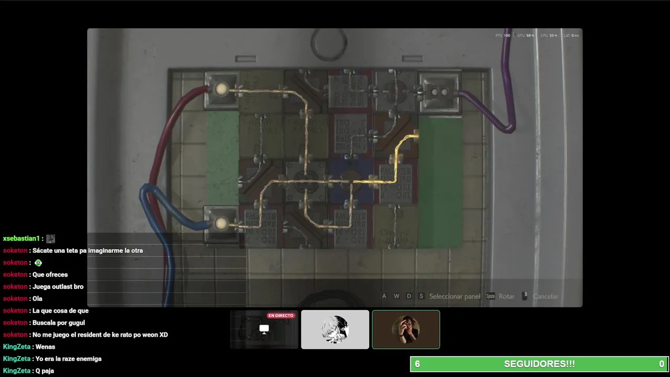The image size is (670, 377).
Task: Click the glowing top-left power terminal
Action: coord(221,90)
